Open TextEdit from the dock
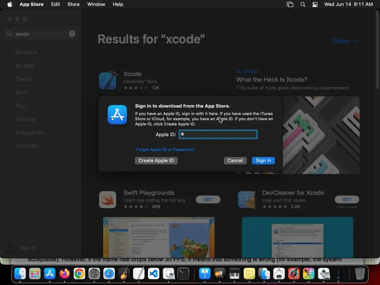380x285 pixels. coord(139,274)
